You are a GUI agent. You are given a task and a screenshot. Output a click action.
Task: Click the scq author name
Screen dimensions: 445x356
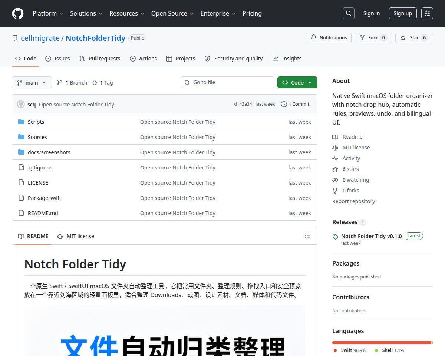click(32, 105)
